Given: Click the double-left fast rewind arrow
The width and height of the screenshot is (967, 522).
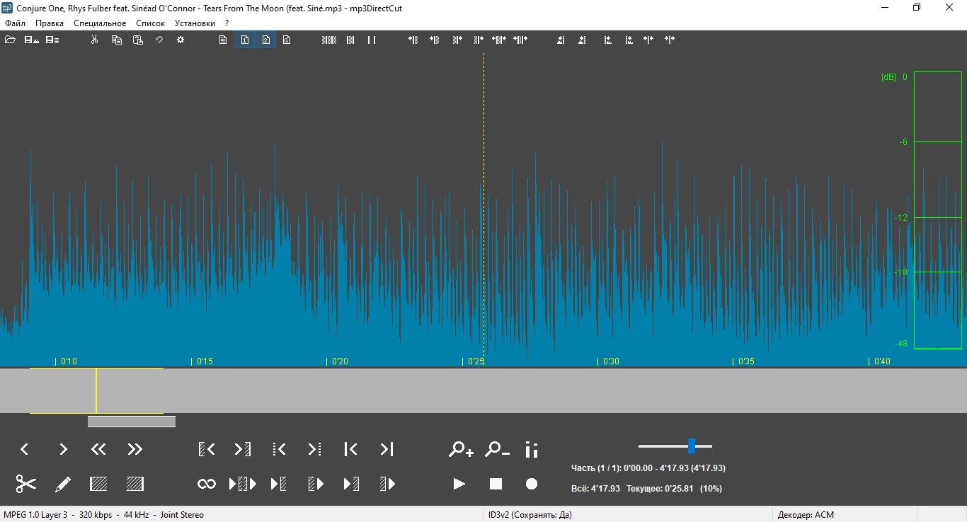Looking at the screenshot, I should click(98, 449).
